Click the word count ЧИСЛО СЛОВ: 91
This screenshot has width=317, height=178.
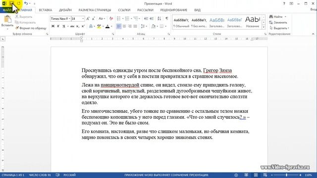click(40, 175)
